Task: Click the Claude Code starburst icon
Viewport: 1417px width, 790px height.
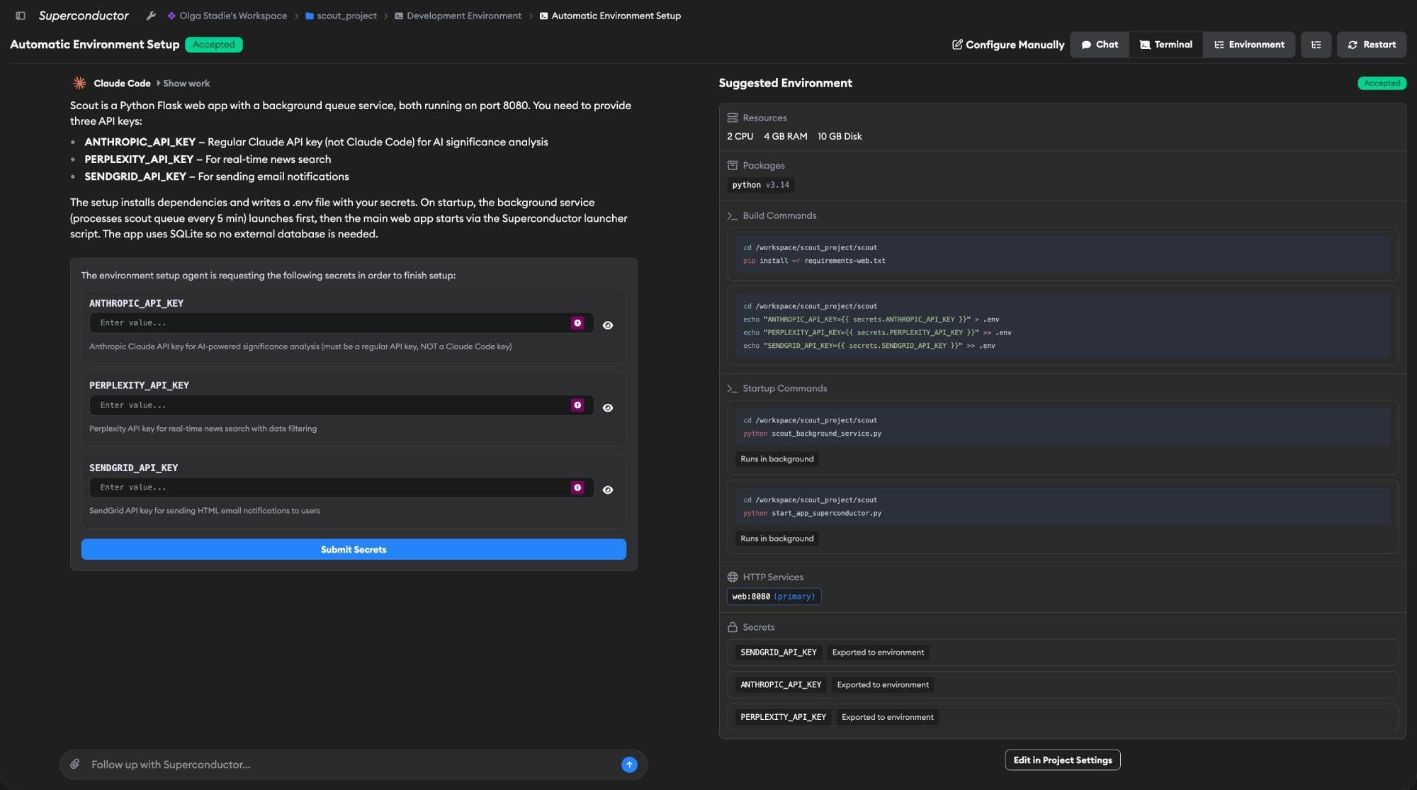Action: 79,83
